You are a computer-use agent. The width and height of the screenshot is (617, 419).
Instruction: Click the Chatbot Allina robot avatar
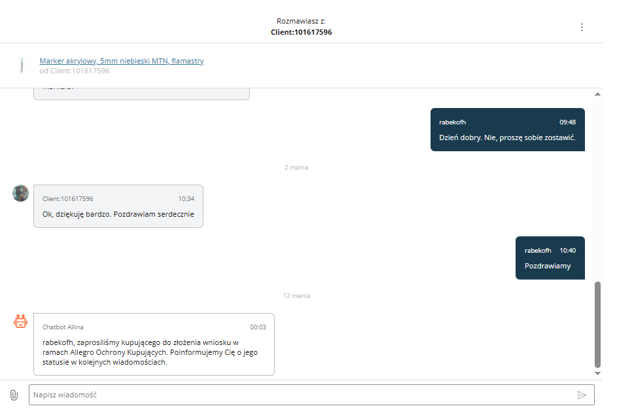[20, 321]
